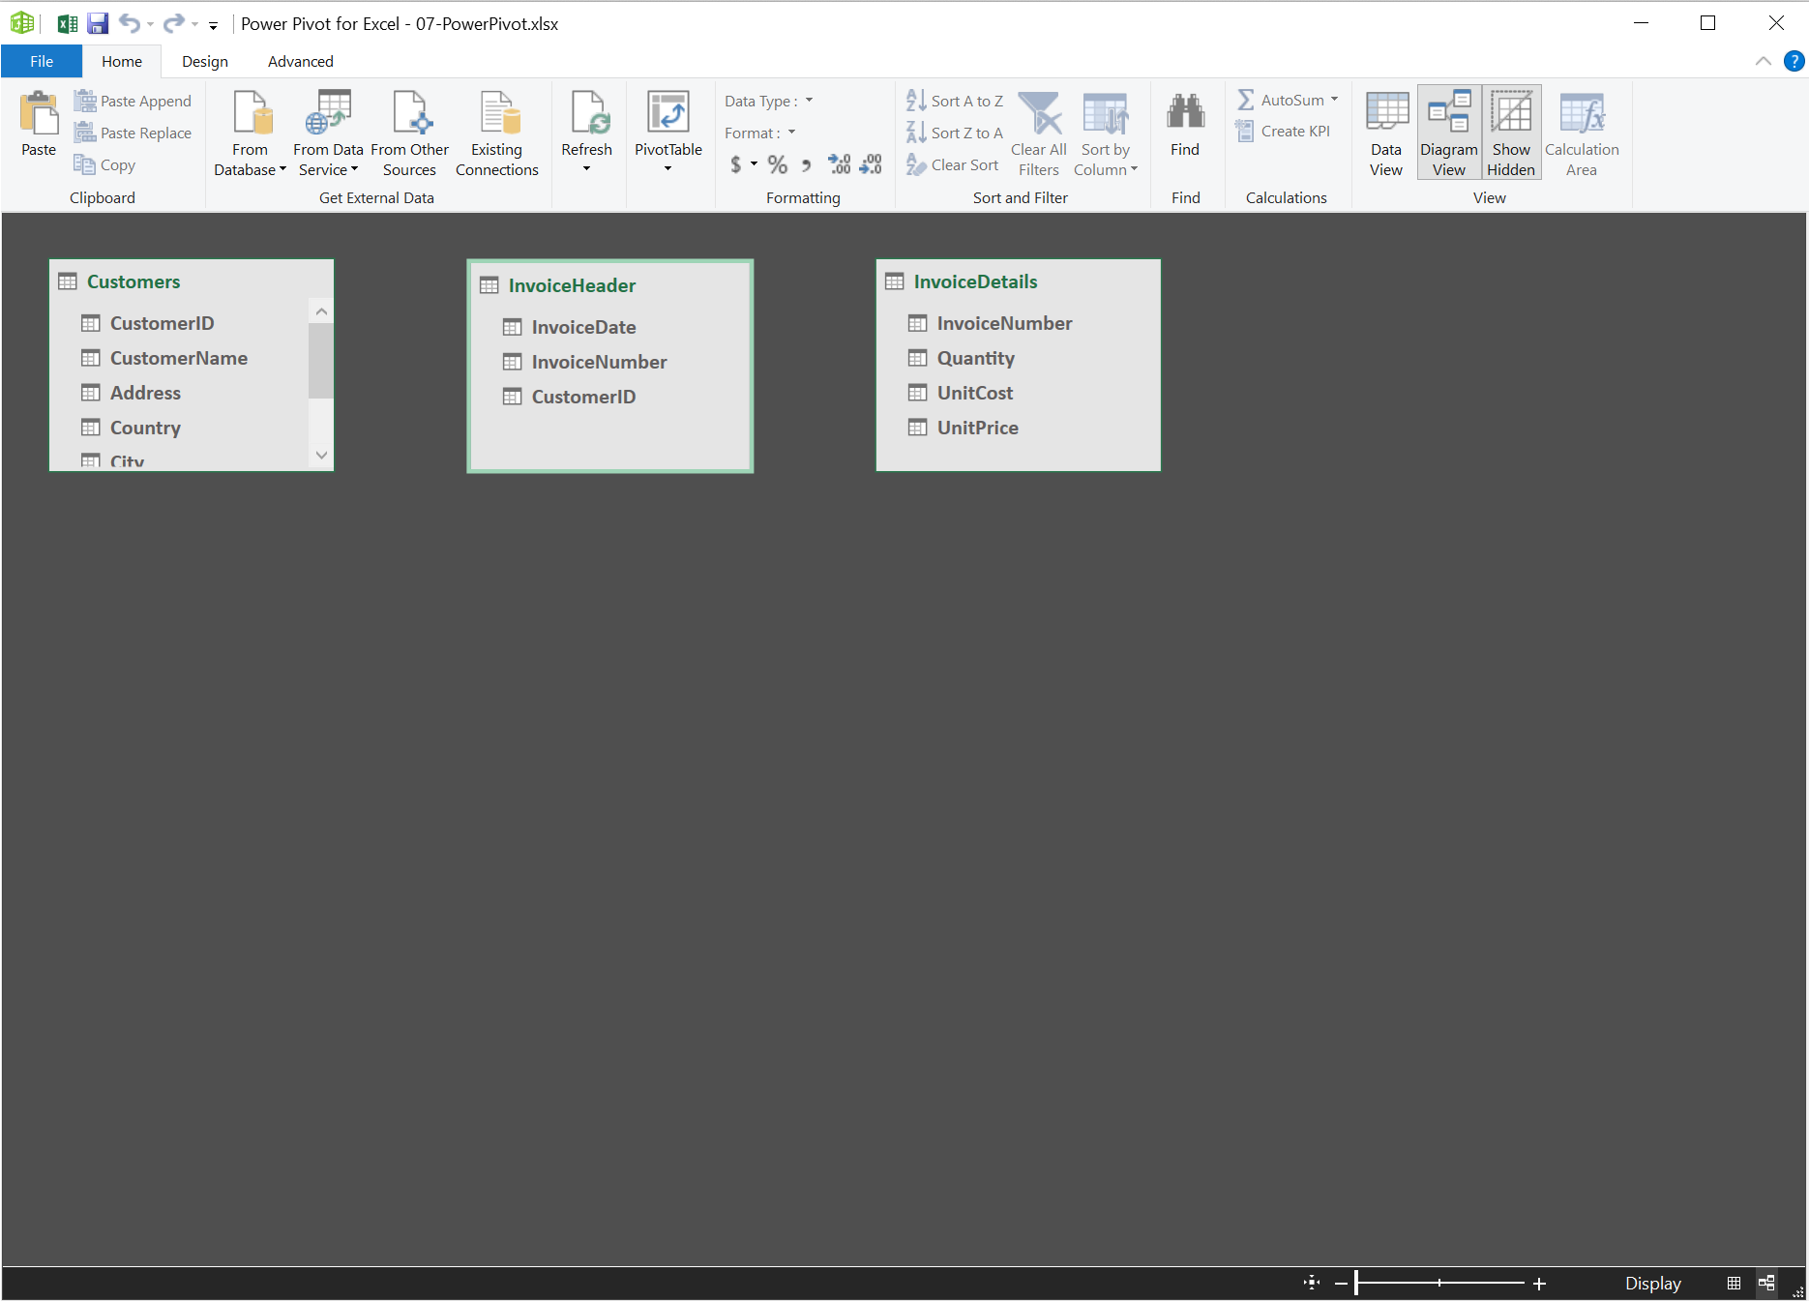Click the Undo arrow icon

[x=130, y=23]
